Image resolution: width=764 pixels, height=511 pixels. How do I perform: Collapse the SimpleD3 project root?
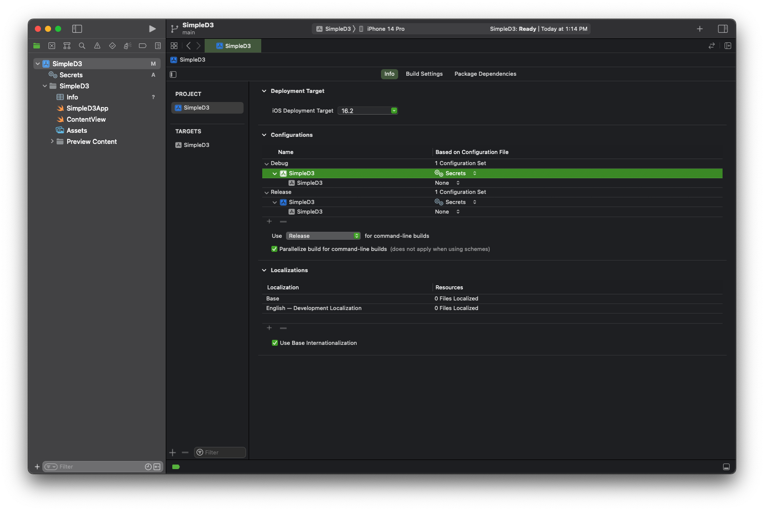[x=37, y=64]
